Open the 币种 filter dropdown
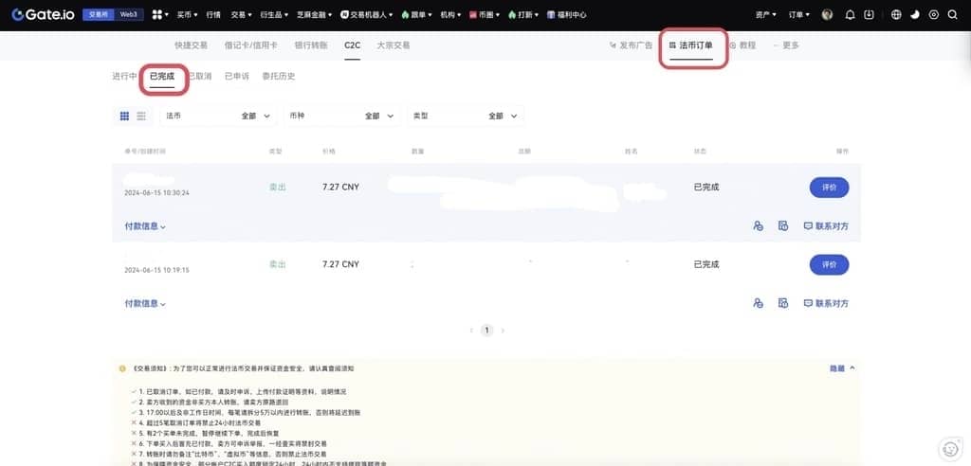971x466 pixels. (339, 116)
